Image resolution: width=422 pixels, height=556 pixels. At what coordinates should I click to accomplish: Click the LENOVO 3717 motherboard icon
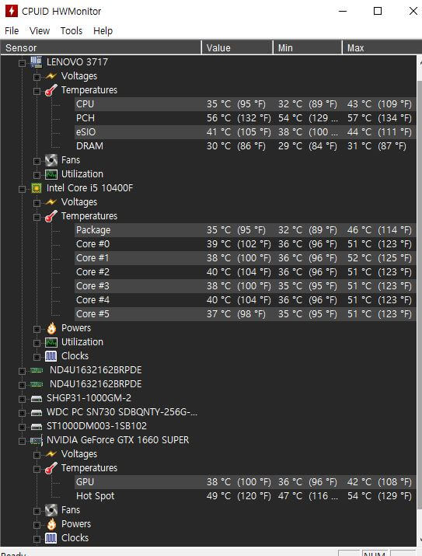(37, 61)
